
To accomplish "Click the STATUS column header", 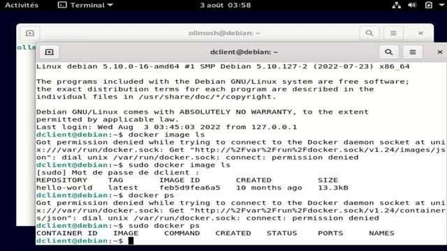I will tap(281, 233).
